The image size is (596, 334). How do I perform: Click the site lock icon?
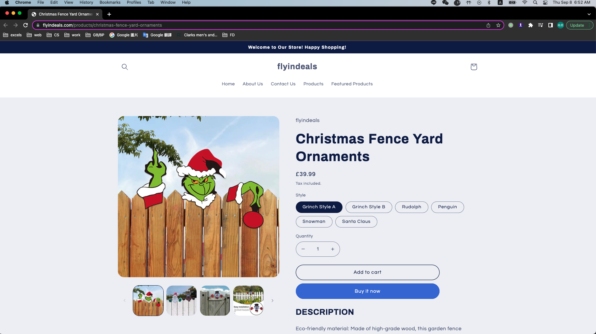coord(38,25)
